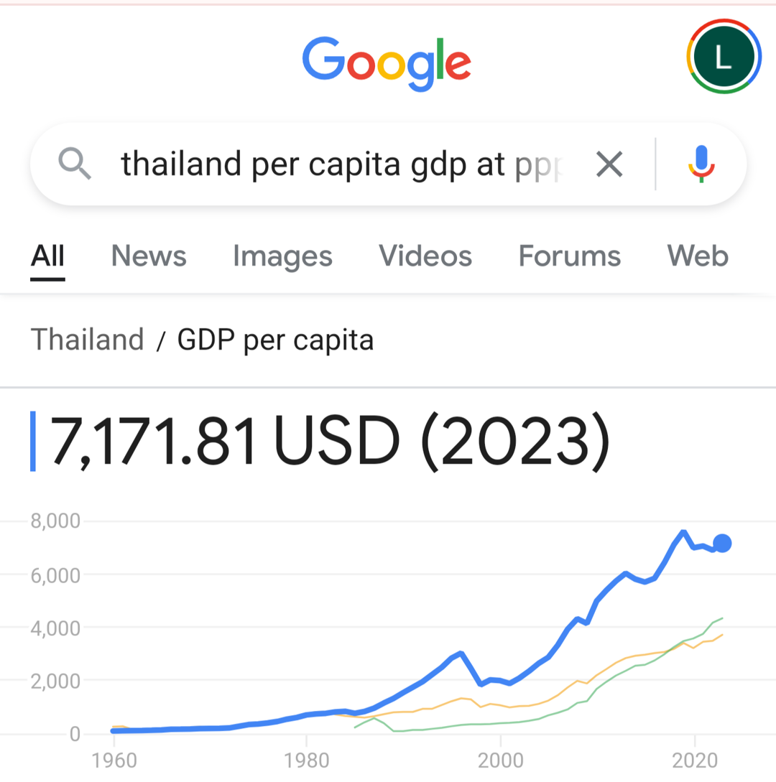Open the Web results tab
This screenshot has width=776, height=782.
click(x=697, y=256)
